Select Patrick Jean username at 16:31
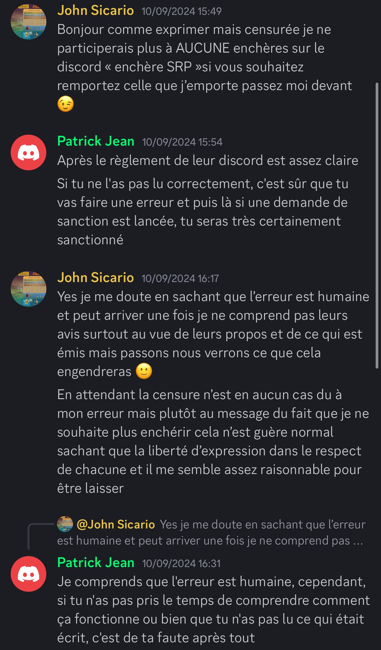The height and width of the screenshot is (650, 381). pyautogui.click(x=96, y=563)
